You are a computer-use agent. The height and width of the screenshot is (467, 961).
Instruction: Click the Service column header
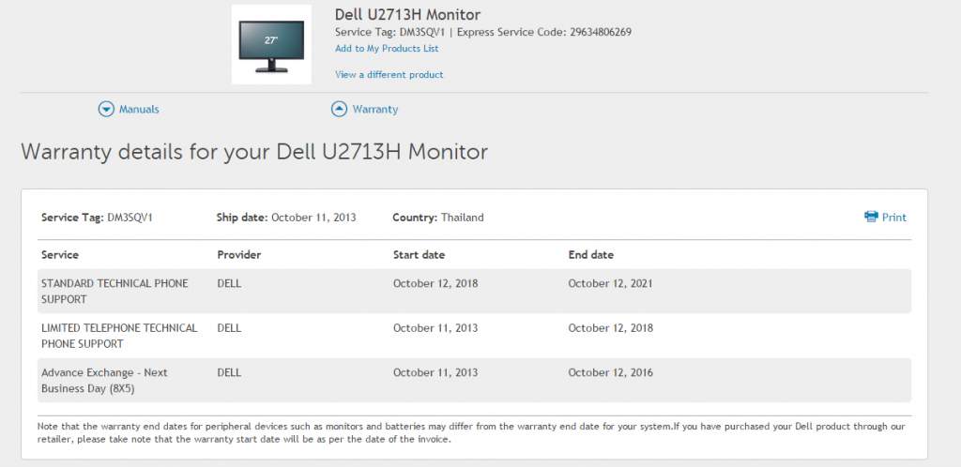pos(60,255)
